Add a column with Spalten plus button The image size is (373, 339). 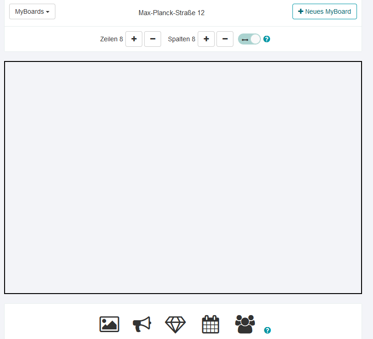tap(206, 39)
